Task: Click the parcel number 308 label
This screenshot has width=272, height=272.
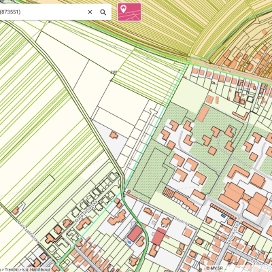Action: (114, 72)
